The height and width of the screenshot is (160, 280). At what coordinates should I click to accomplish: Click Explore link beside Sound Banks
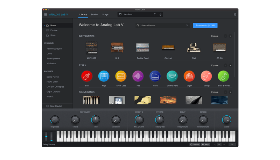pyautogui.click(x=215, y=92)
